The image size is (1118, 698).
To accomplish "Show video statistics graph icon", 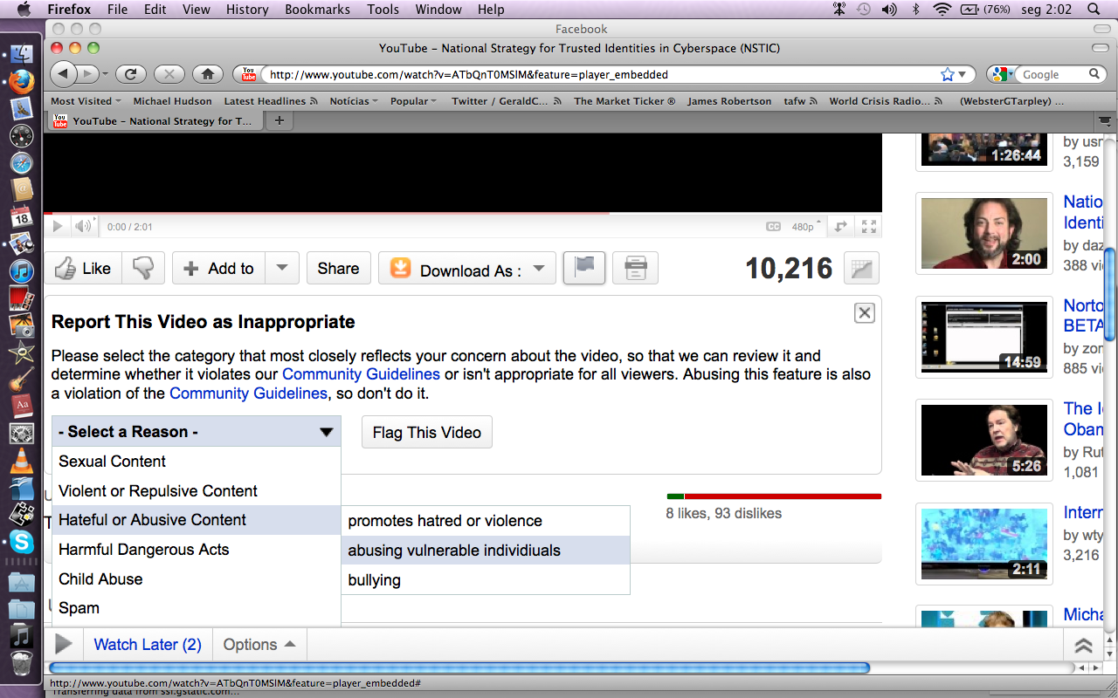I will click(x=861, y=269).
